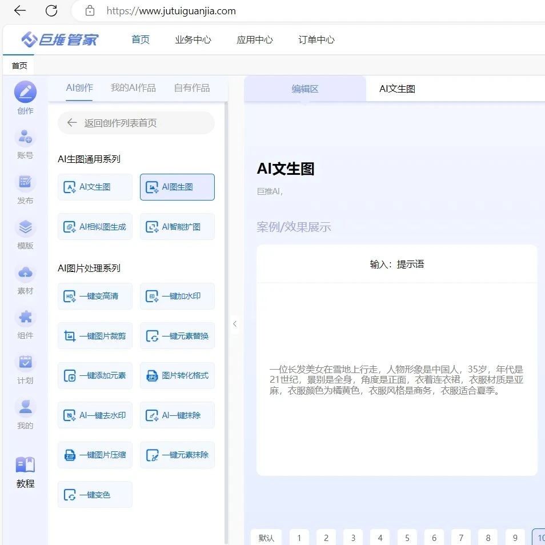Choose AI一键抹除 tool
This screenshot has height=545, width=545.
[177, 415]
